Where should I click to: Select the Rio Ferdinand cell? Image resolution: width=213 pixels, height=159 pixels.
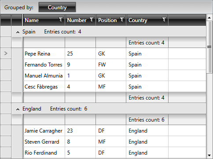(44, 152)
